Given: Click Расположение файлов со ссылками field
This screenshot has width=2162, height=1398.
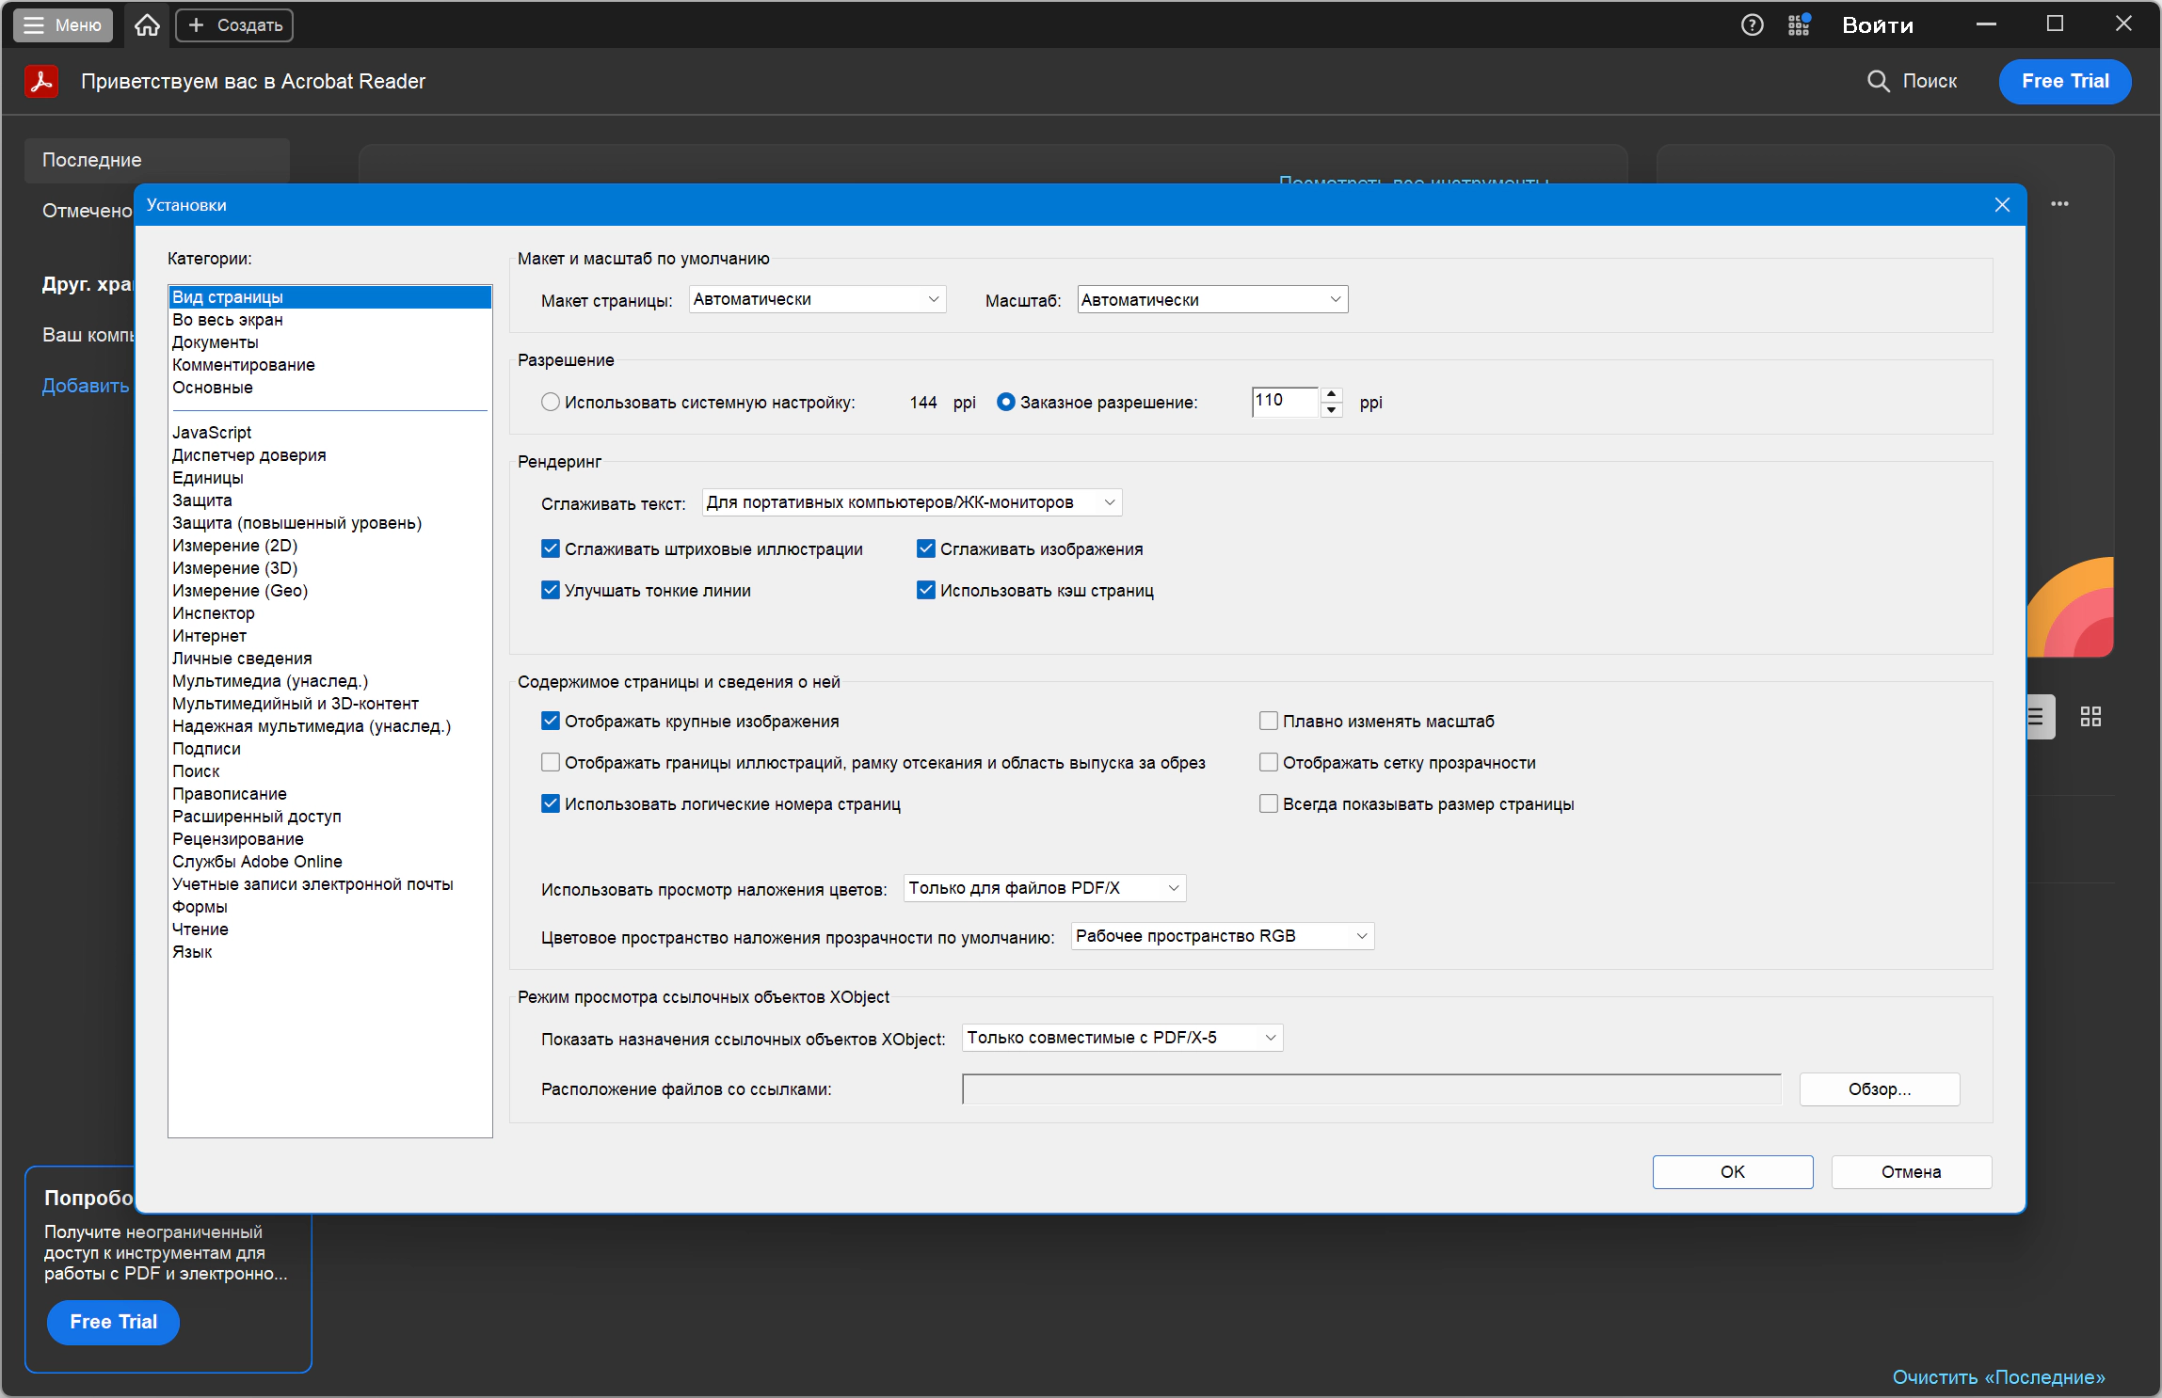Looking at the screenshot, I should (1371, 1089).
